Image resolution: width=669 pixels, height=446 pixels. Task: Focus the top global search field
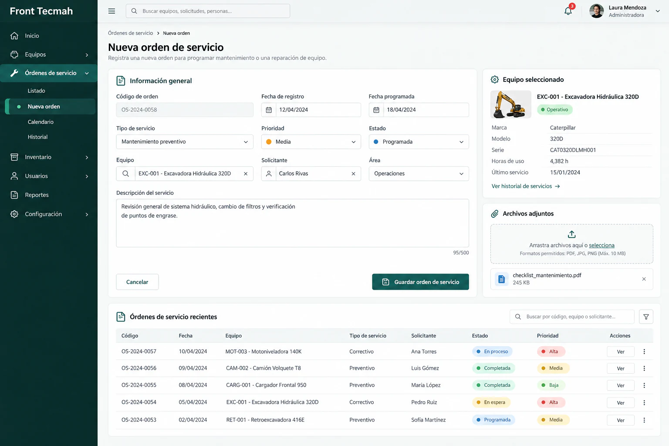(208, 11)
